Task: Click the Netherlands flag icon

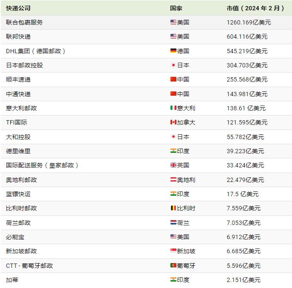Action: [173, 222]
